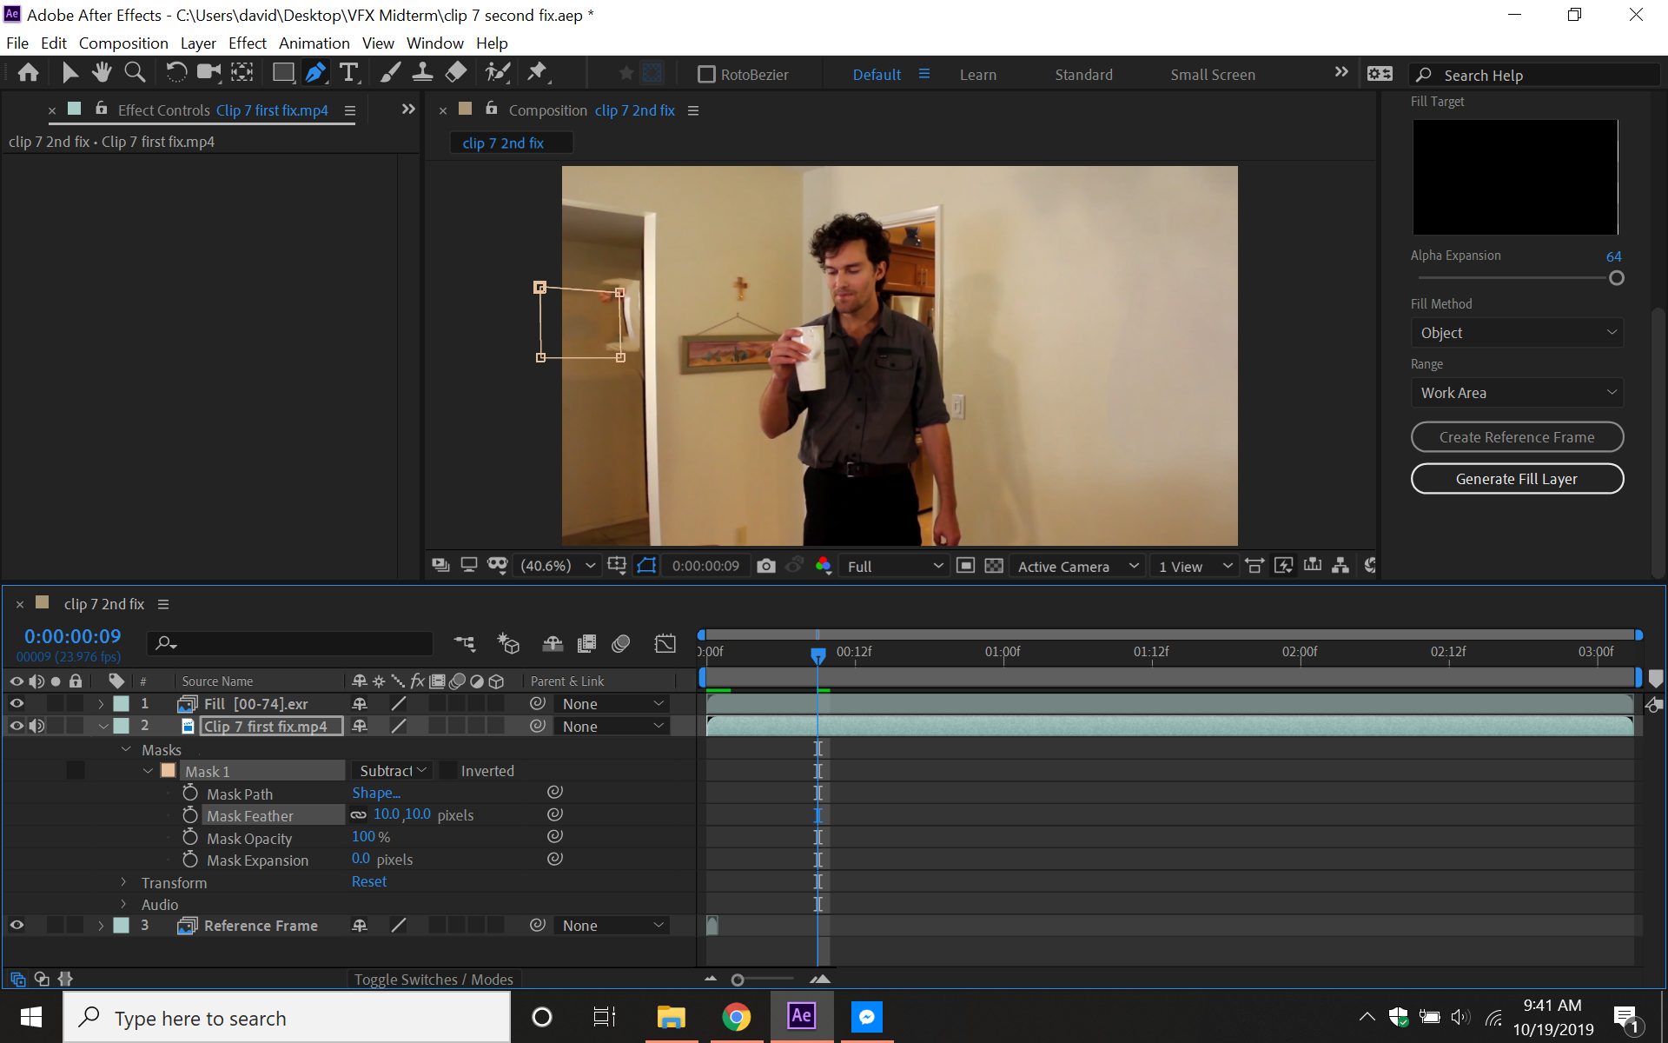The width and height of the screenshot is (1668, 1043).
Task: Click Create Reference Frame
Action: click(1516, 436)
